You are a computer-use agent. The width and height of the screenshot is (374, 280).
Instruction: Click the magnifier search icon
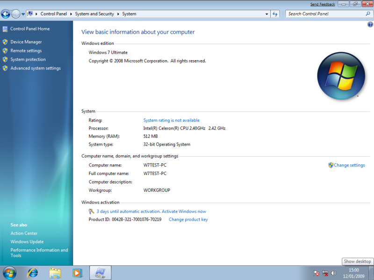click(x=368, y=14)
